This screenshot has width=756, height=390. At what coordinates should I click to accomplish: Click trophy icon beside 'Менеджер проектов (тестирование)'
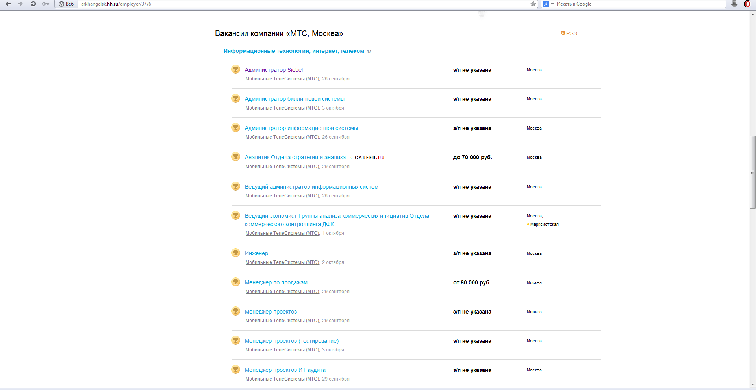[235, 340]
